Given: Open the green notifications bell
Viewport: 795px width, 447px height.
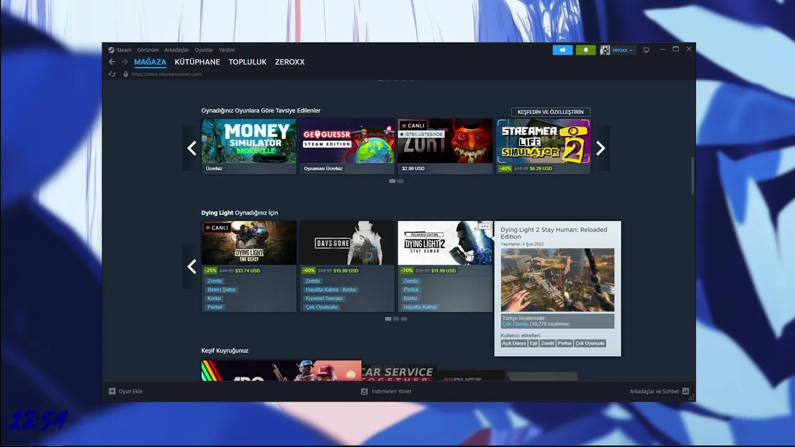Looking at the screenshot, I should (x=586, y=50).
